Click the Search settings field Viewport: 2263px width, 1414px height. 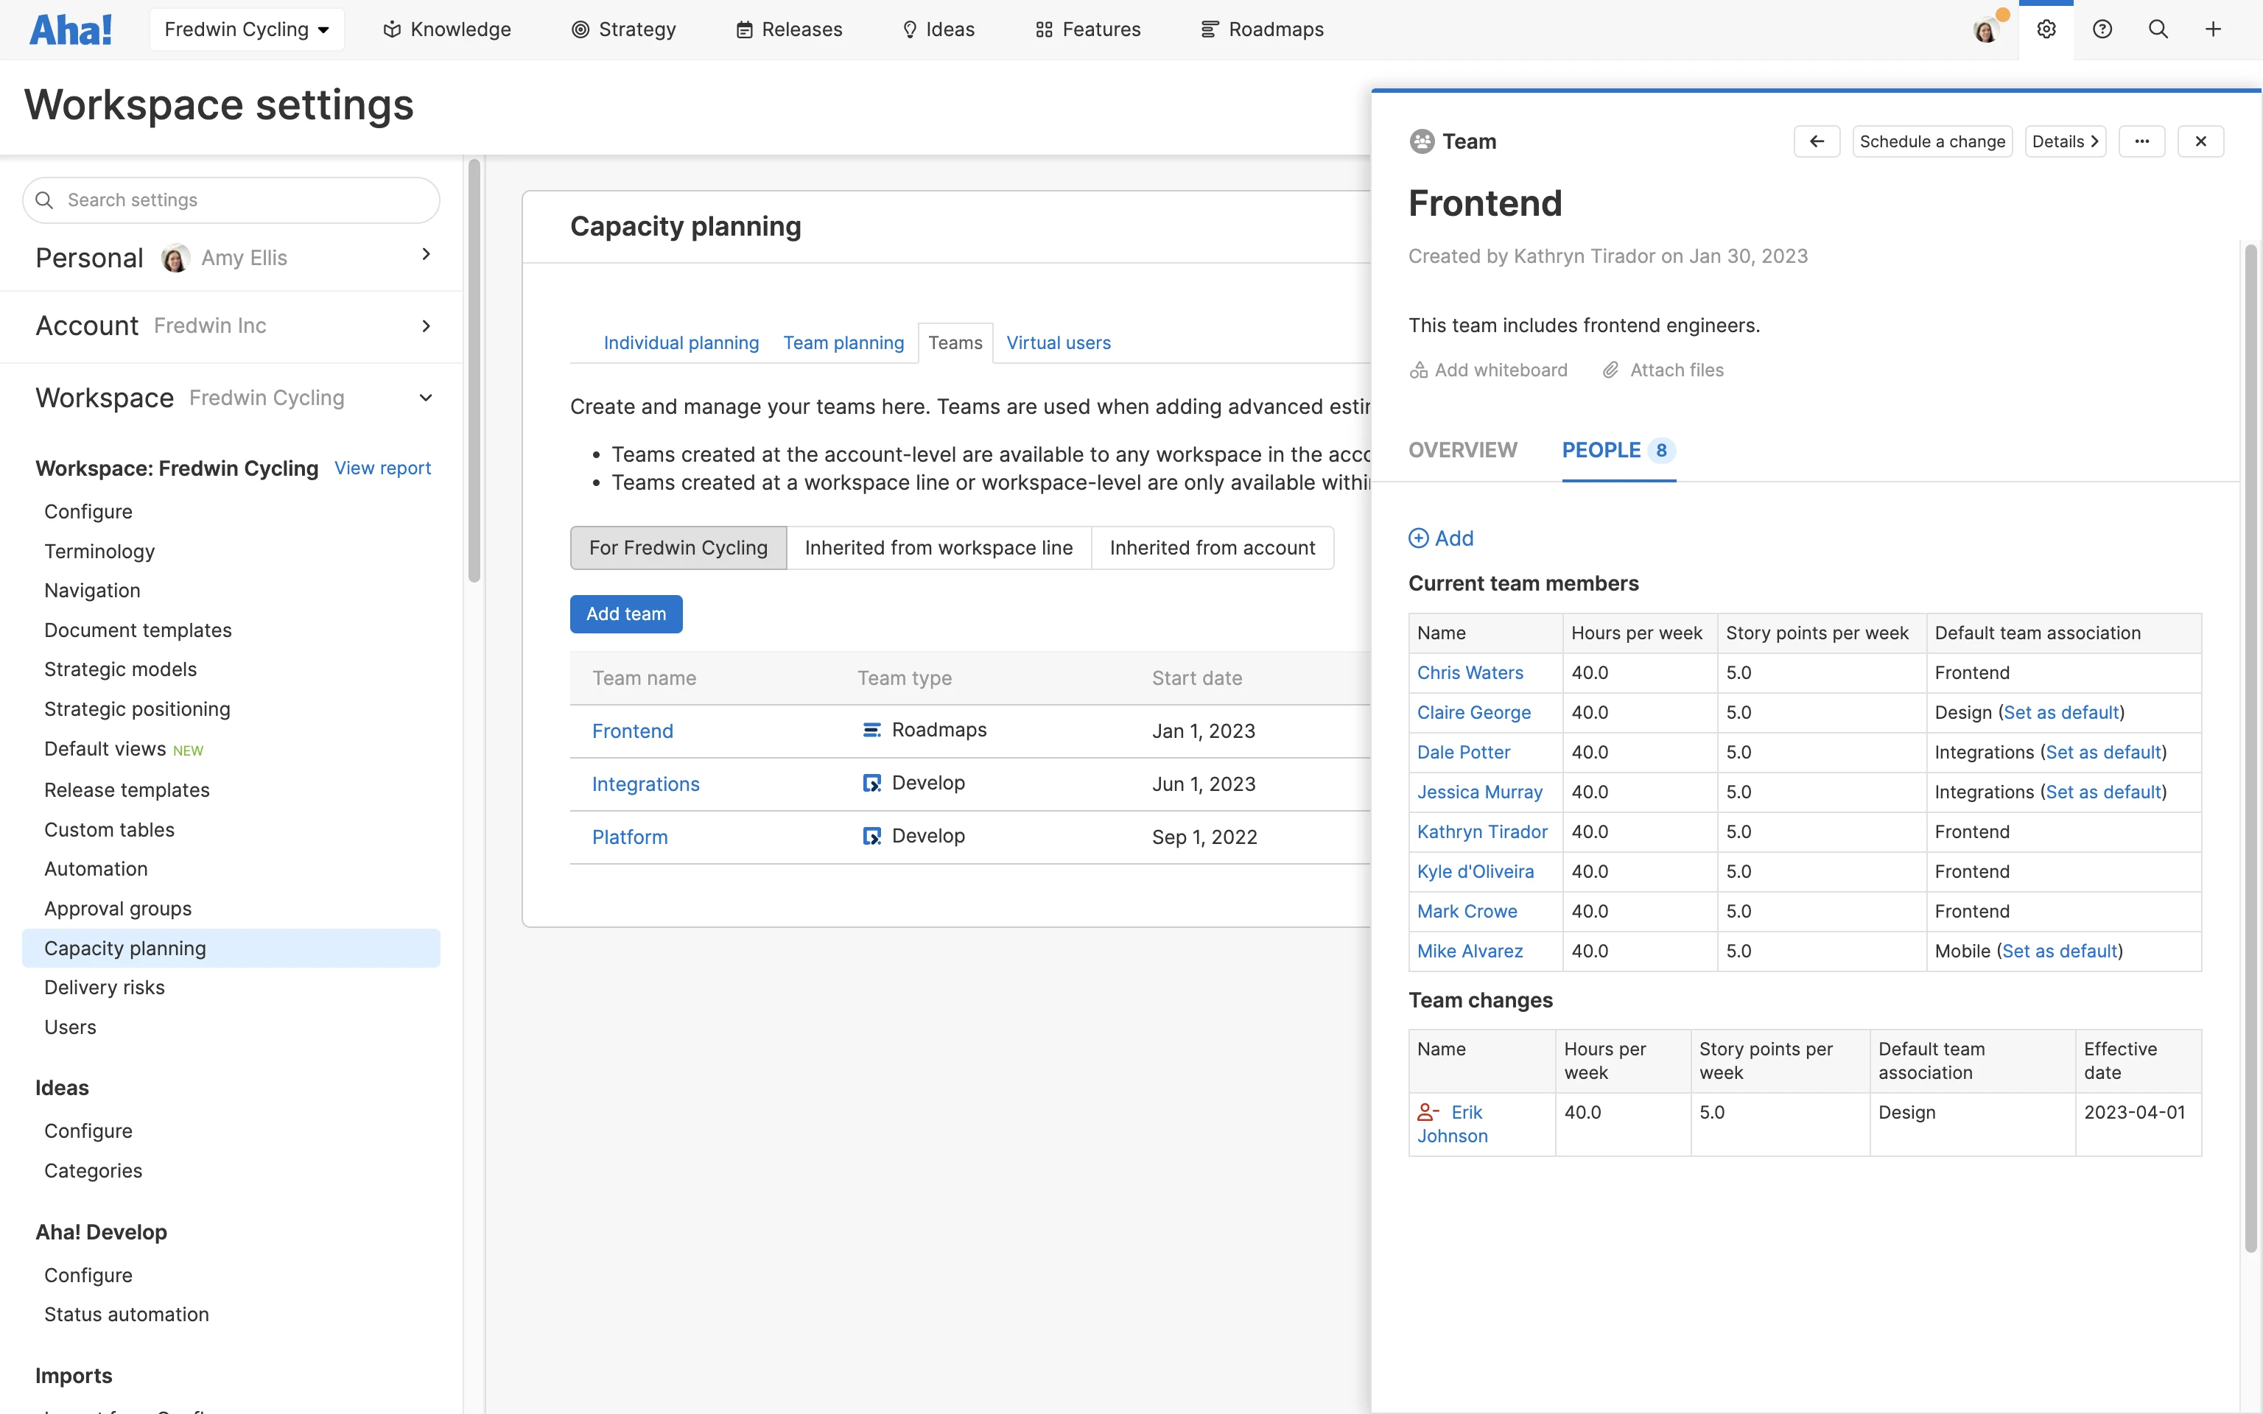click(x=231, y=200)
